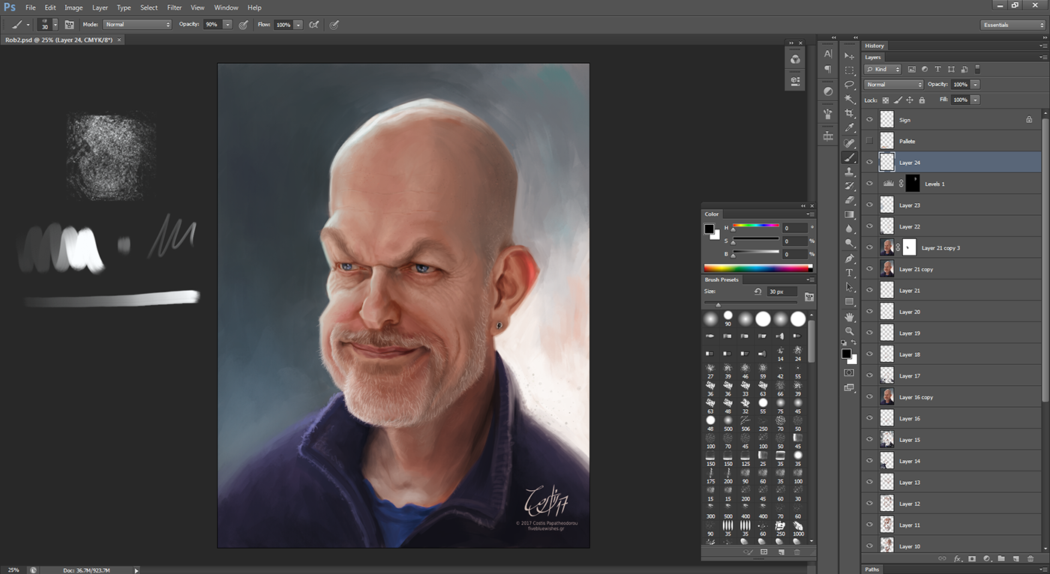Open the Flow value dropdown arrow
This screenshot has width=1050, height=574.
pyautogui.click(x=298, y=25)
